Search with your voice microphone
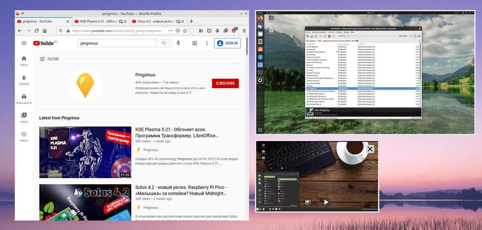The height and width of the screenshot is (230, 482). point(178,43)
